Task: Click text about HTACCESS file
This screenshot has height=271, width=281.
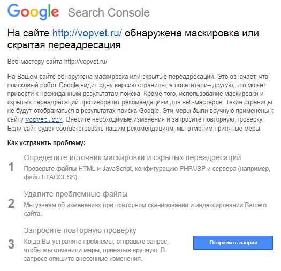Action: [51, 177]
